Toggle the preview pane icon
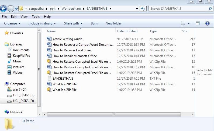 [198, 23]
